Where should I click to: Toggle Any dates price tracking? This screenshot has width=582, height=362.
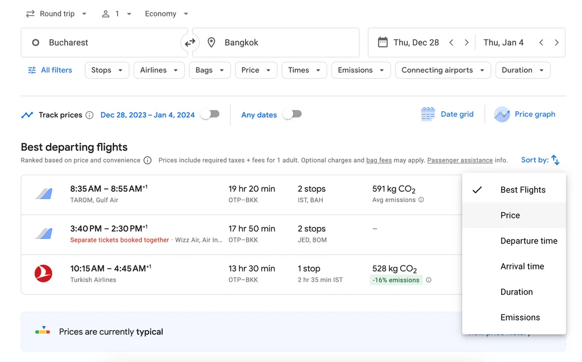pos(292,114)
